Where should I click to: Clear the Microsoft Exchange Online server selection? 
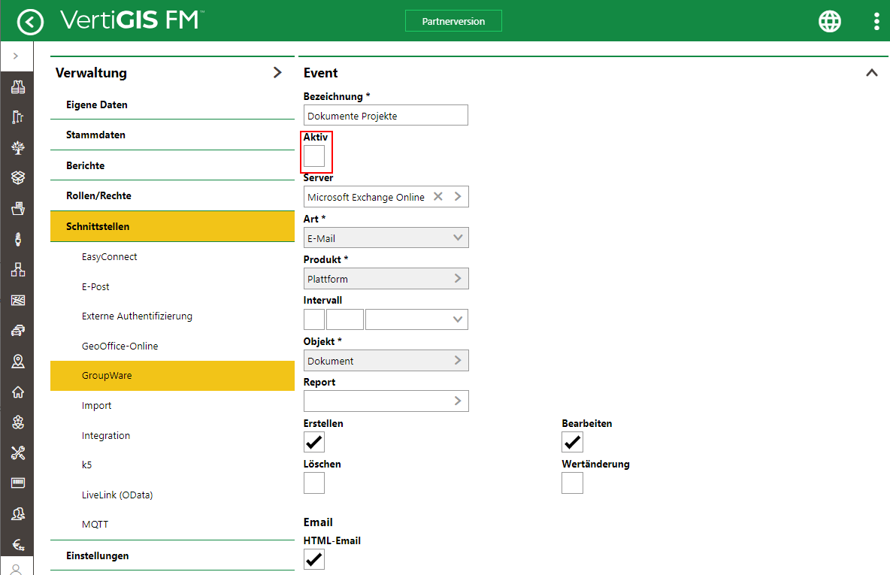437,196
